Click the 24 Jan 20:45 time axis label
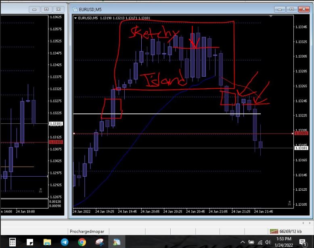The image size is (314, 248). (195, 212)
